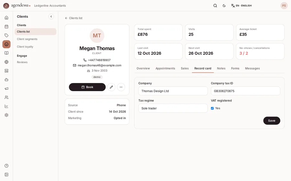291x181 pixels.
Task: Click the Visits 25 card
Action: click(209, 32)
